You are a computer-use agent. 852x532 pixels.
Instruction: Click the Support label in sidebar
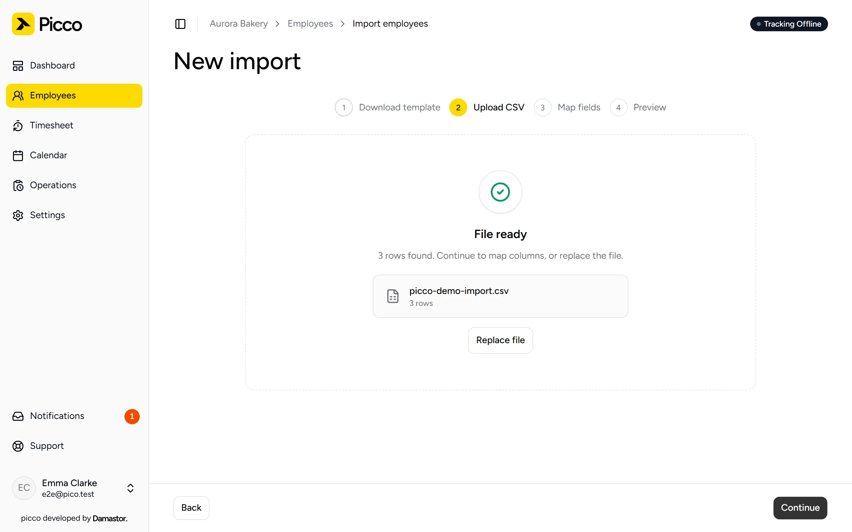[47, 446]
